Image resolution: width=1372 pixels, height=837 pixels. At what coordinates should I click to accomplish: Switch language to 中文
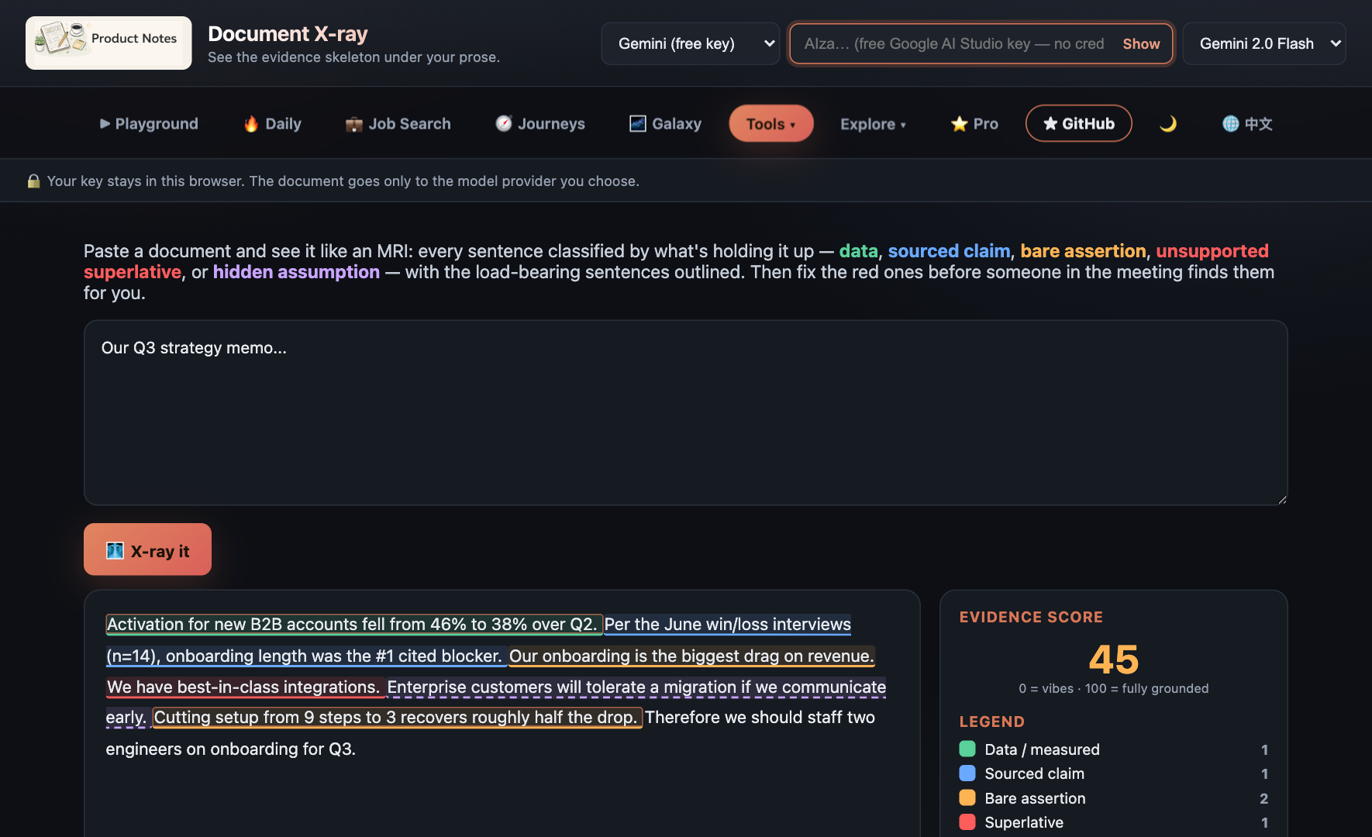(1247, 124)
